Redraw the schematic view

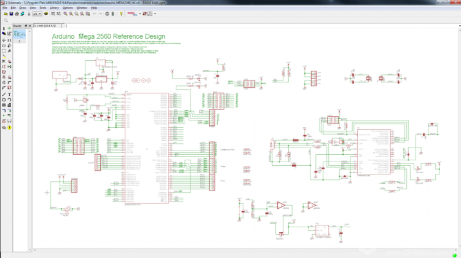82,14
